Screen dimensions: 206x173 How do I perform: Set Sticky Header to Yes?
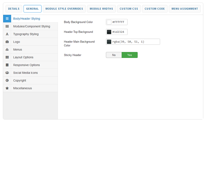pos(130,55)
